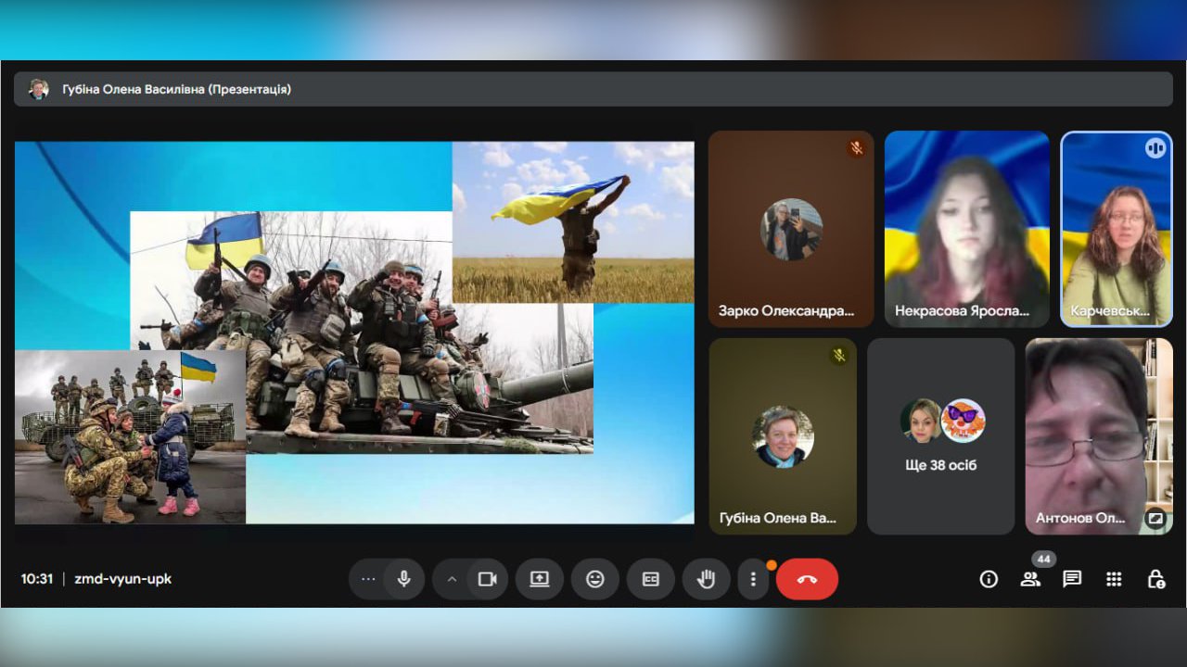Leave call with red hang-up button
The height and width of the screenshot is (667, 1187).
(807, 579)
